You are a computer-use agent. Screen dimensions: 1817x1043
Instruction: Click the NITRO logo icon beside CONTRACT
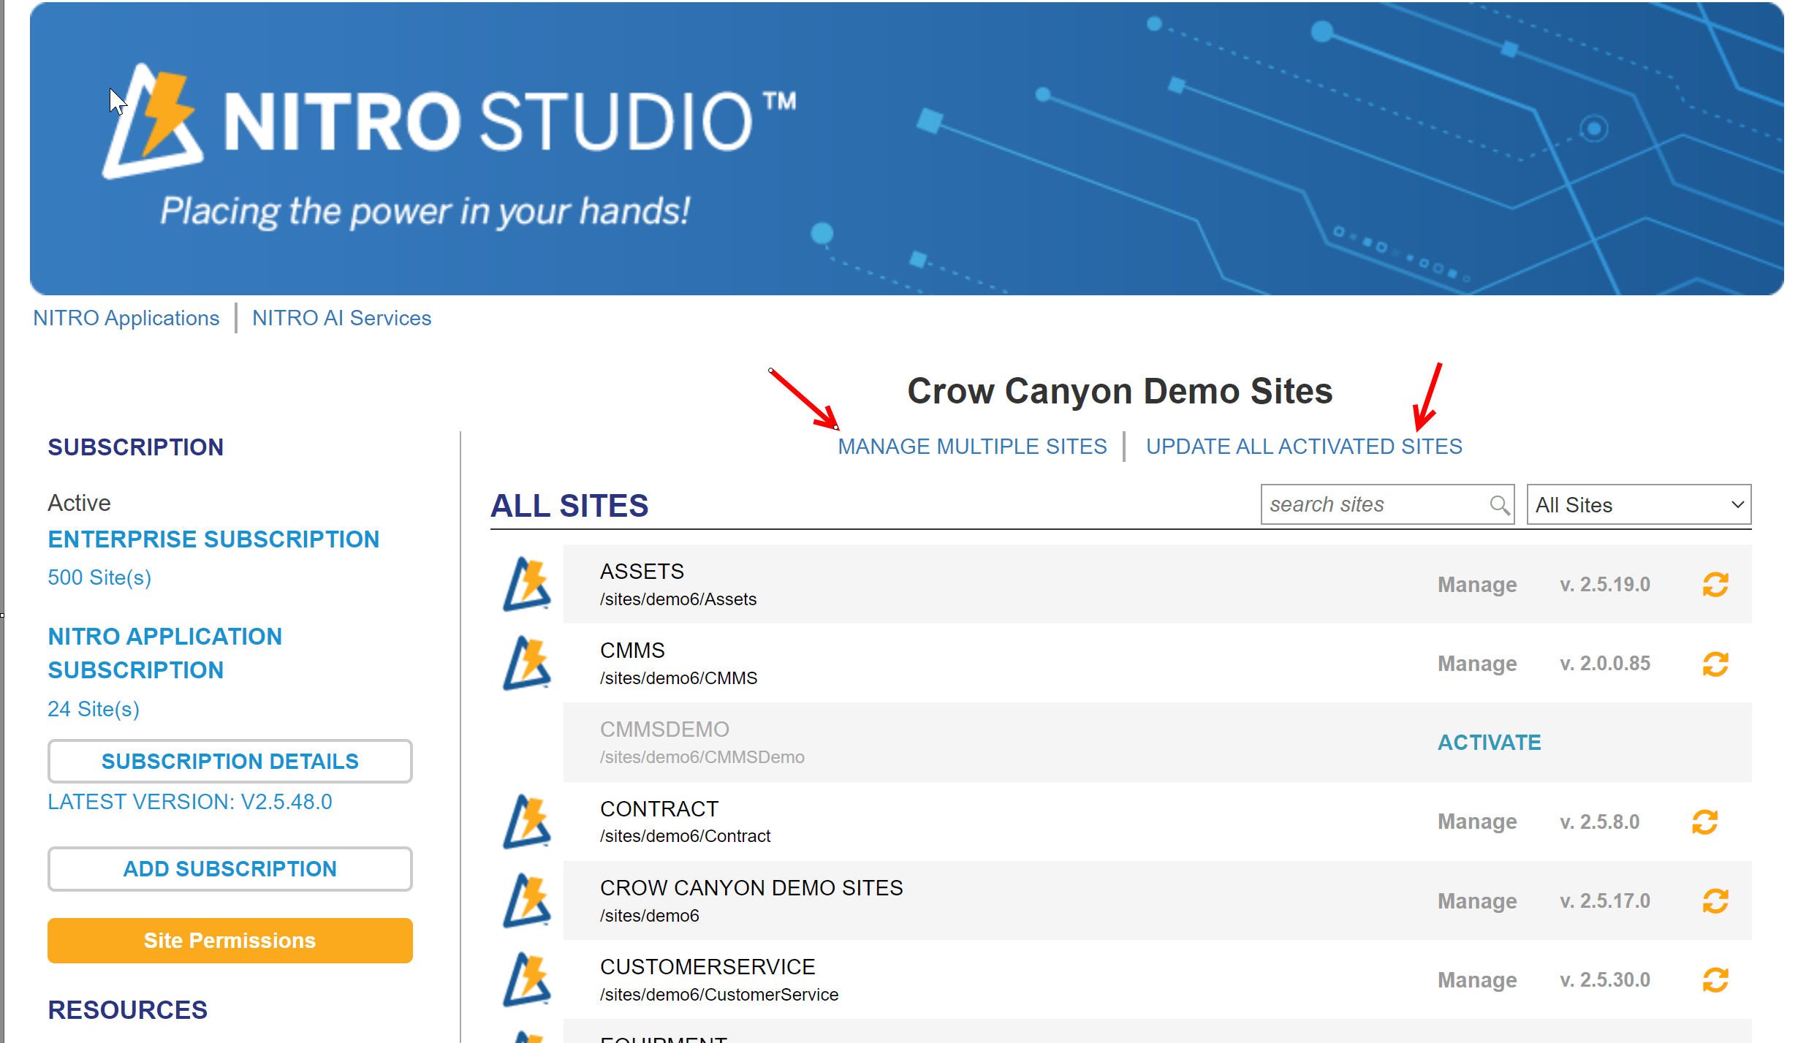coord(526,821)
